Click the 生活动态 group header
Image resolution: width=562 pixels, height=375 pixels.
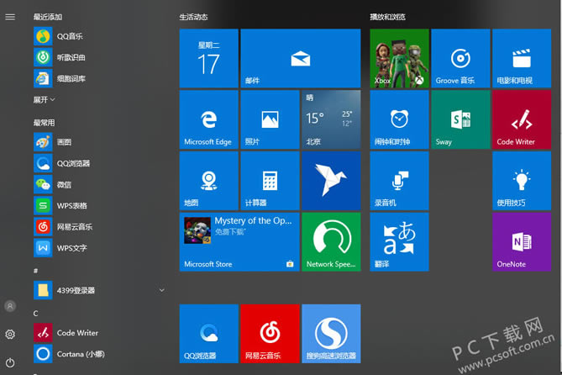(193, 17)
